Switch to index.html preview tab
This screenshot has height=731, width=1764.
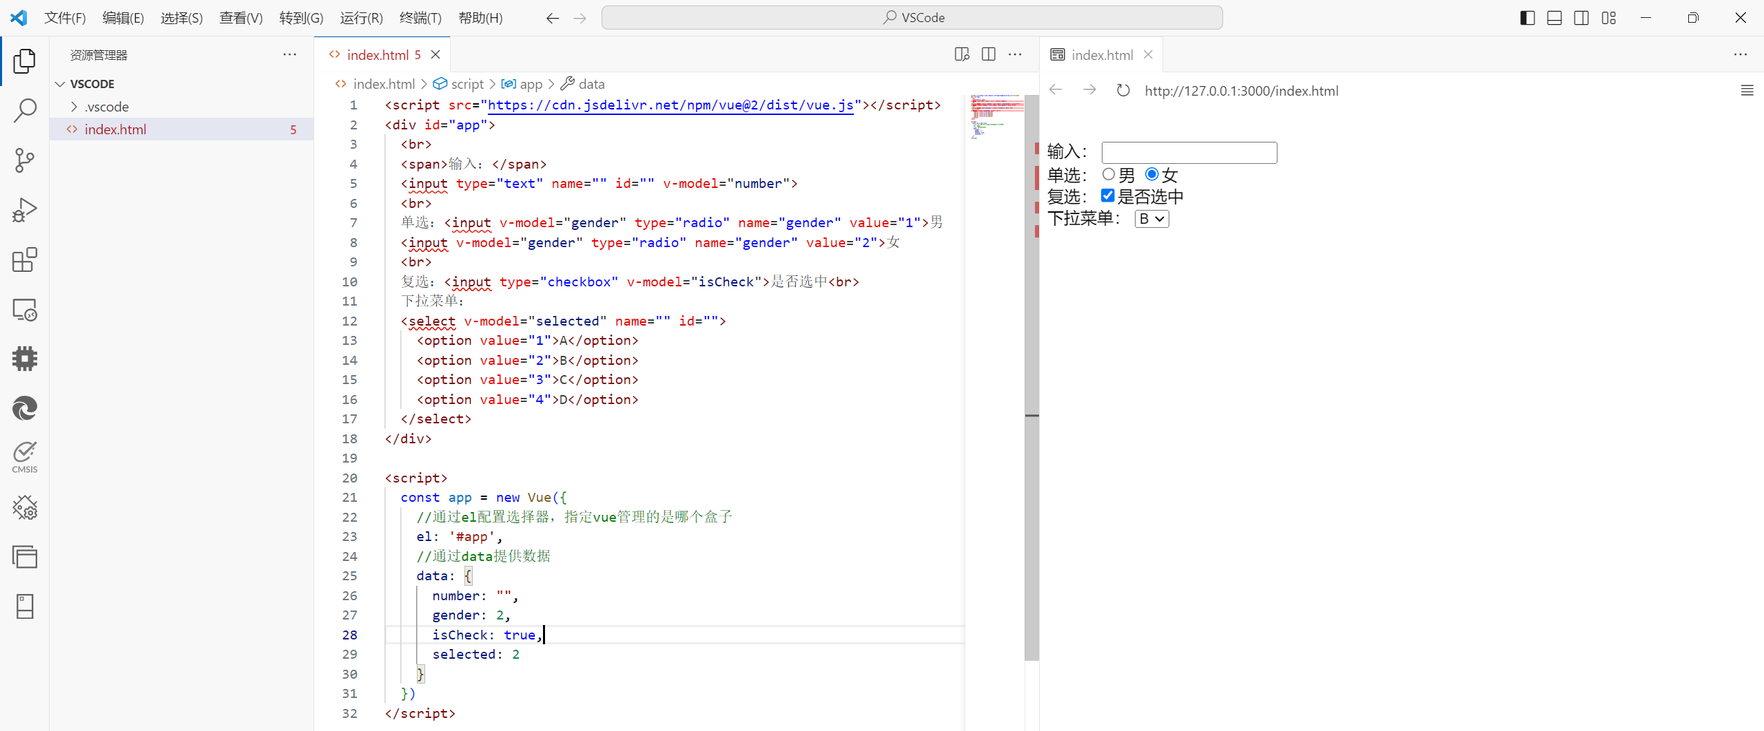1101,54
